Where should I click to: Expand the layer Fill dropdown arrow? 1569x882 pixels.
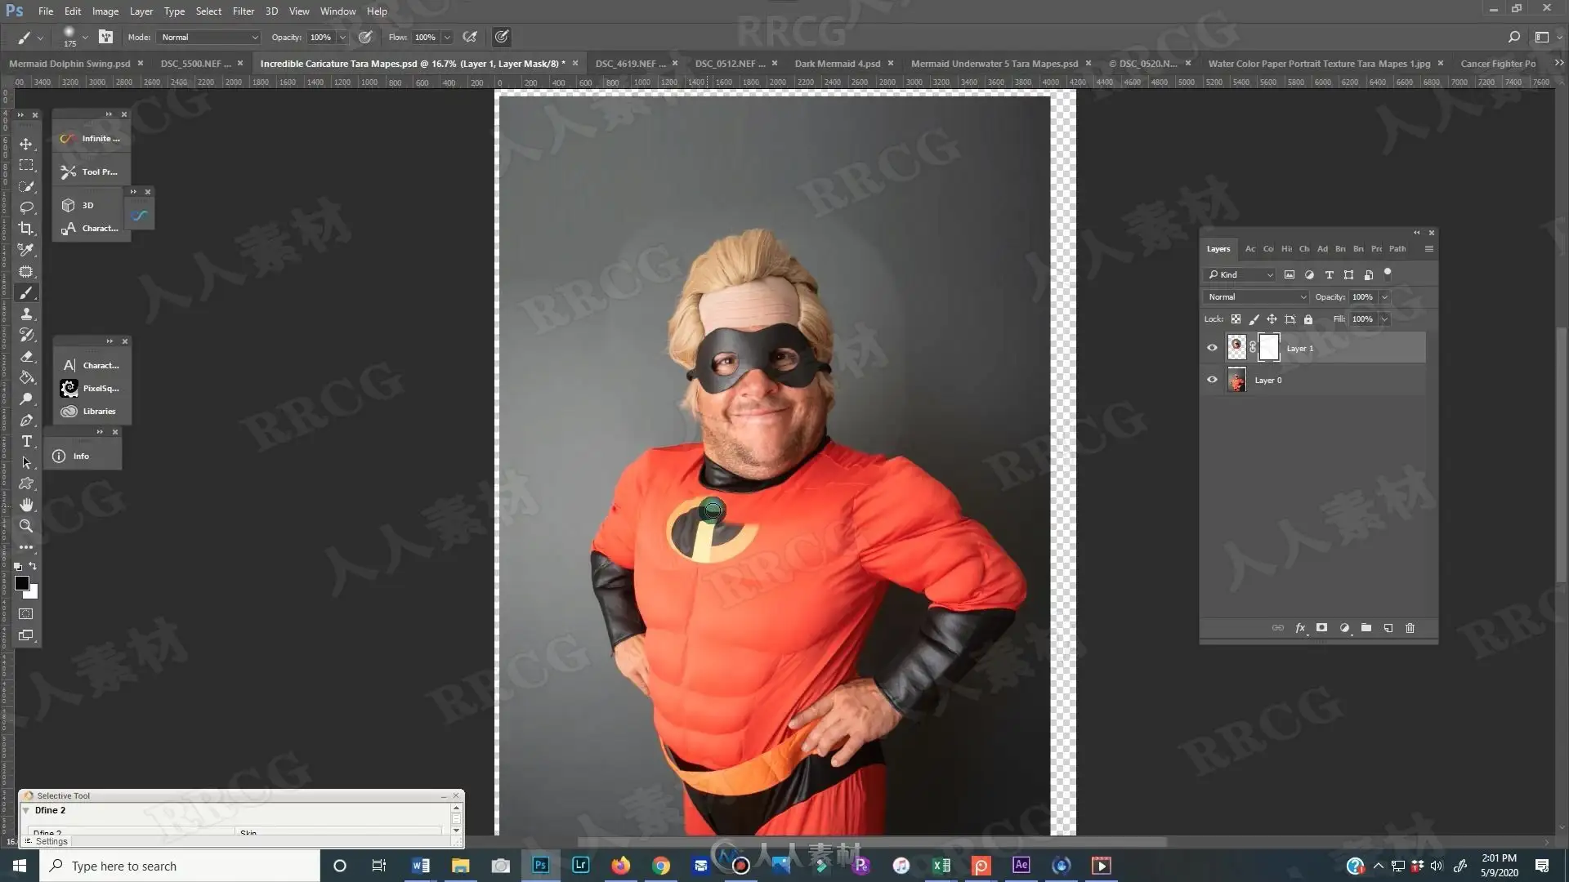tap(1384, 319)
